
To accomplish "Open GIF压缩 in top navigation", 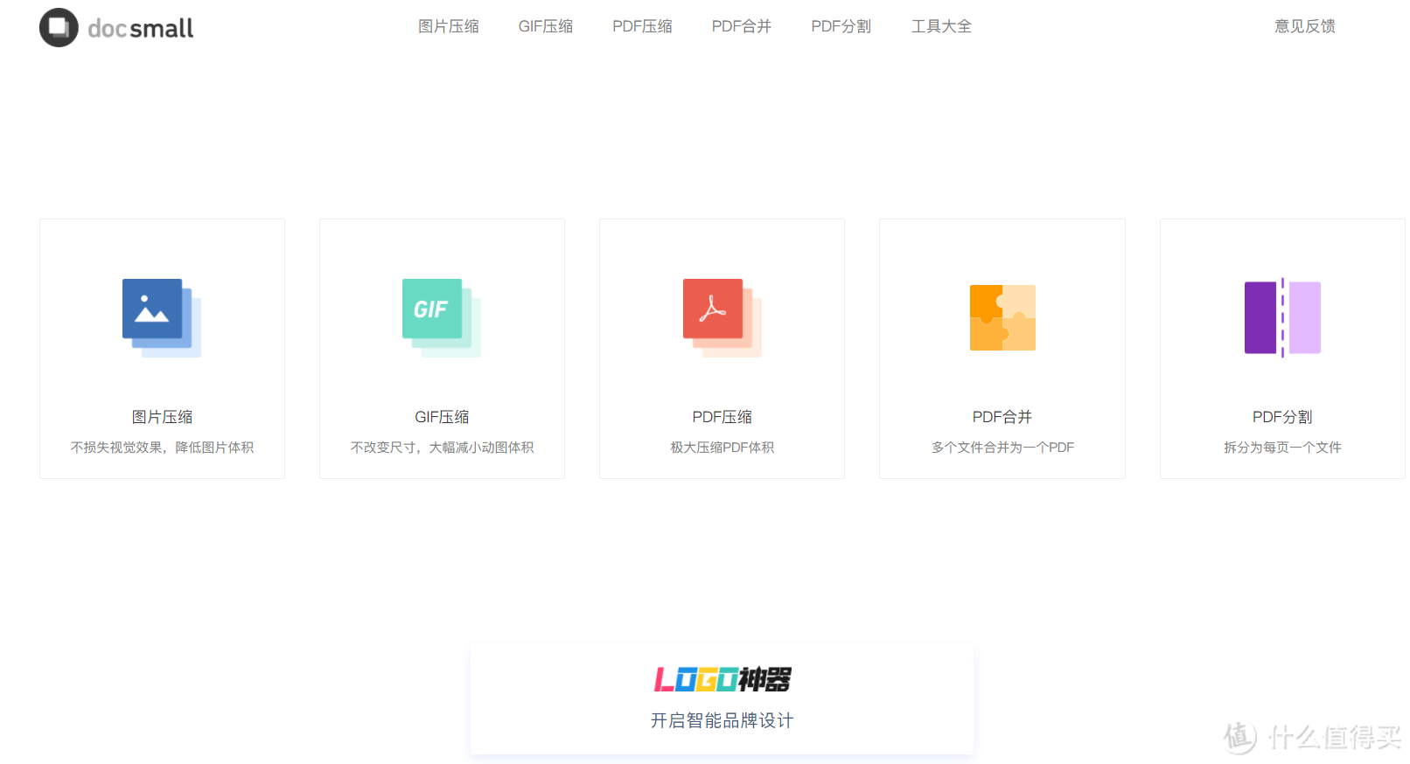I will click(545, 26).
